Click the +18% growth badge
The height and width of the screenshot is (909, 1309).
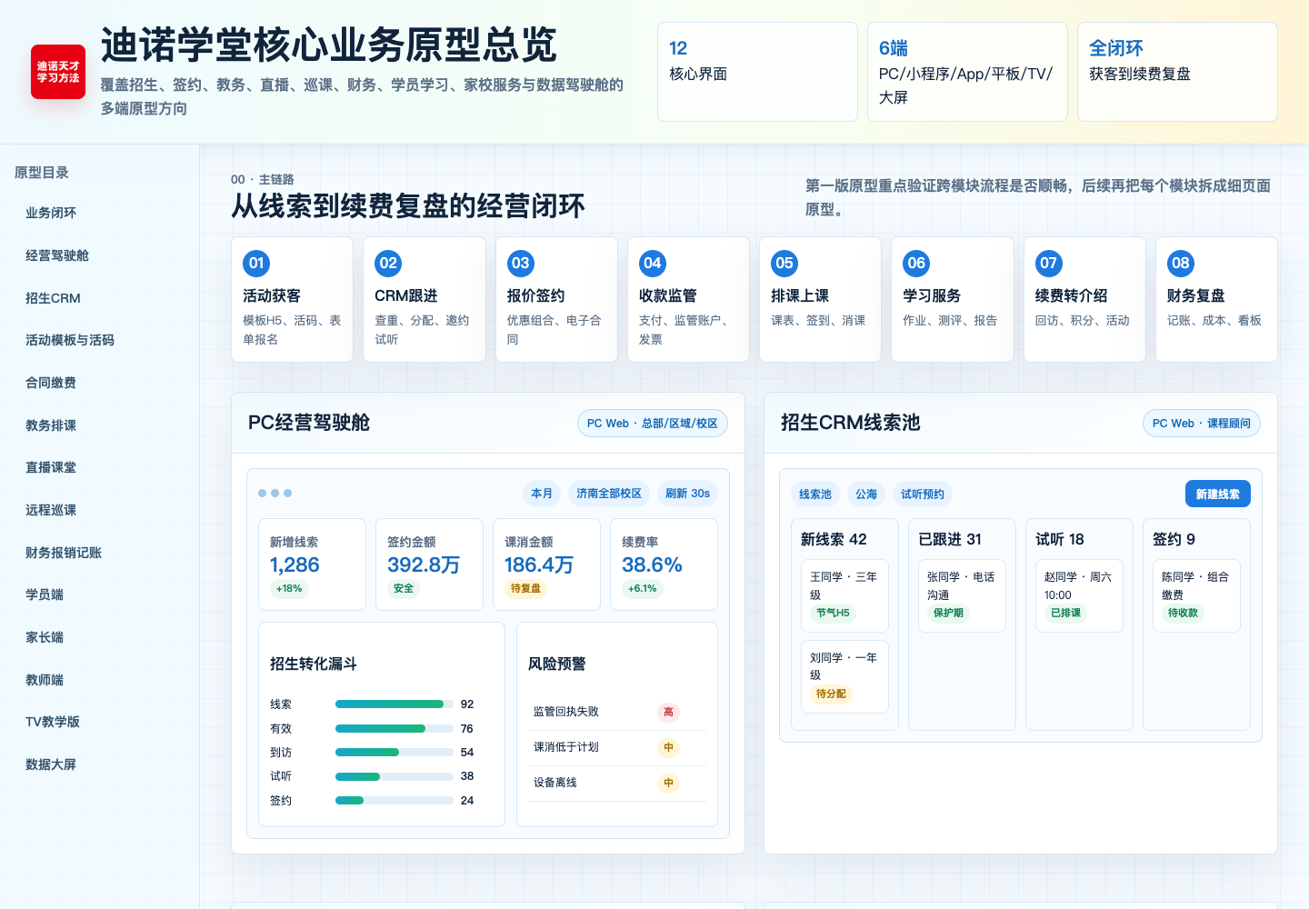(x=289, y=588)
